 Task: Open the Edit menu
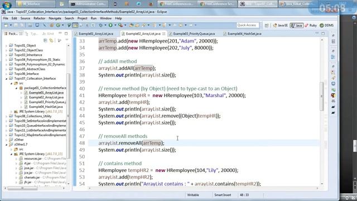15,18
